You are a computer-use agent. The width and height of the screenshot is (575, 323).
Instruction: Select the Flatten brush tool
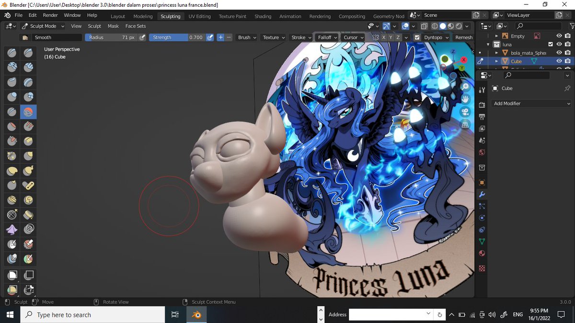[x=12, y=127]
